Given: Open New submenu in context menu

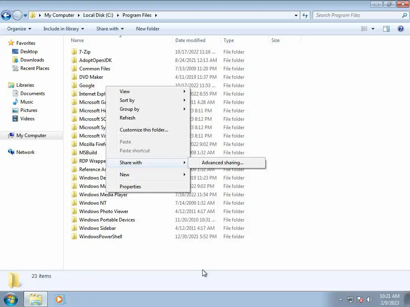Looking at the screenshot, I should tap(148, 175).
